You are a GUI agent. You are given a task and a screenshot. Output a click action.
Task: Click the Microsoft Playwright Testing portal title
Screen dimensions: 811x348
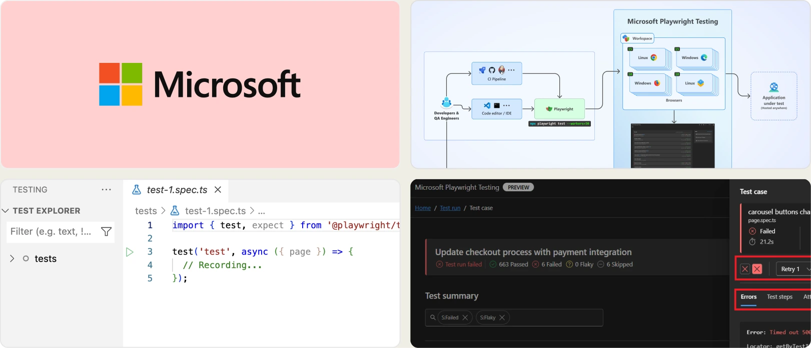(x=457, y=187)
